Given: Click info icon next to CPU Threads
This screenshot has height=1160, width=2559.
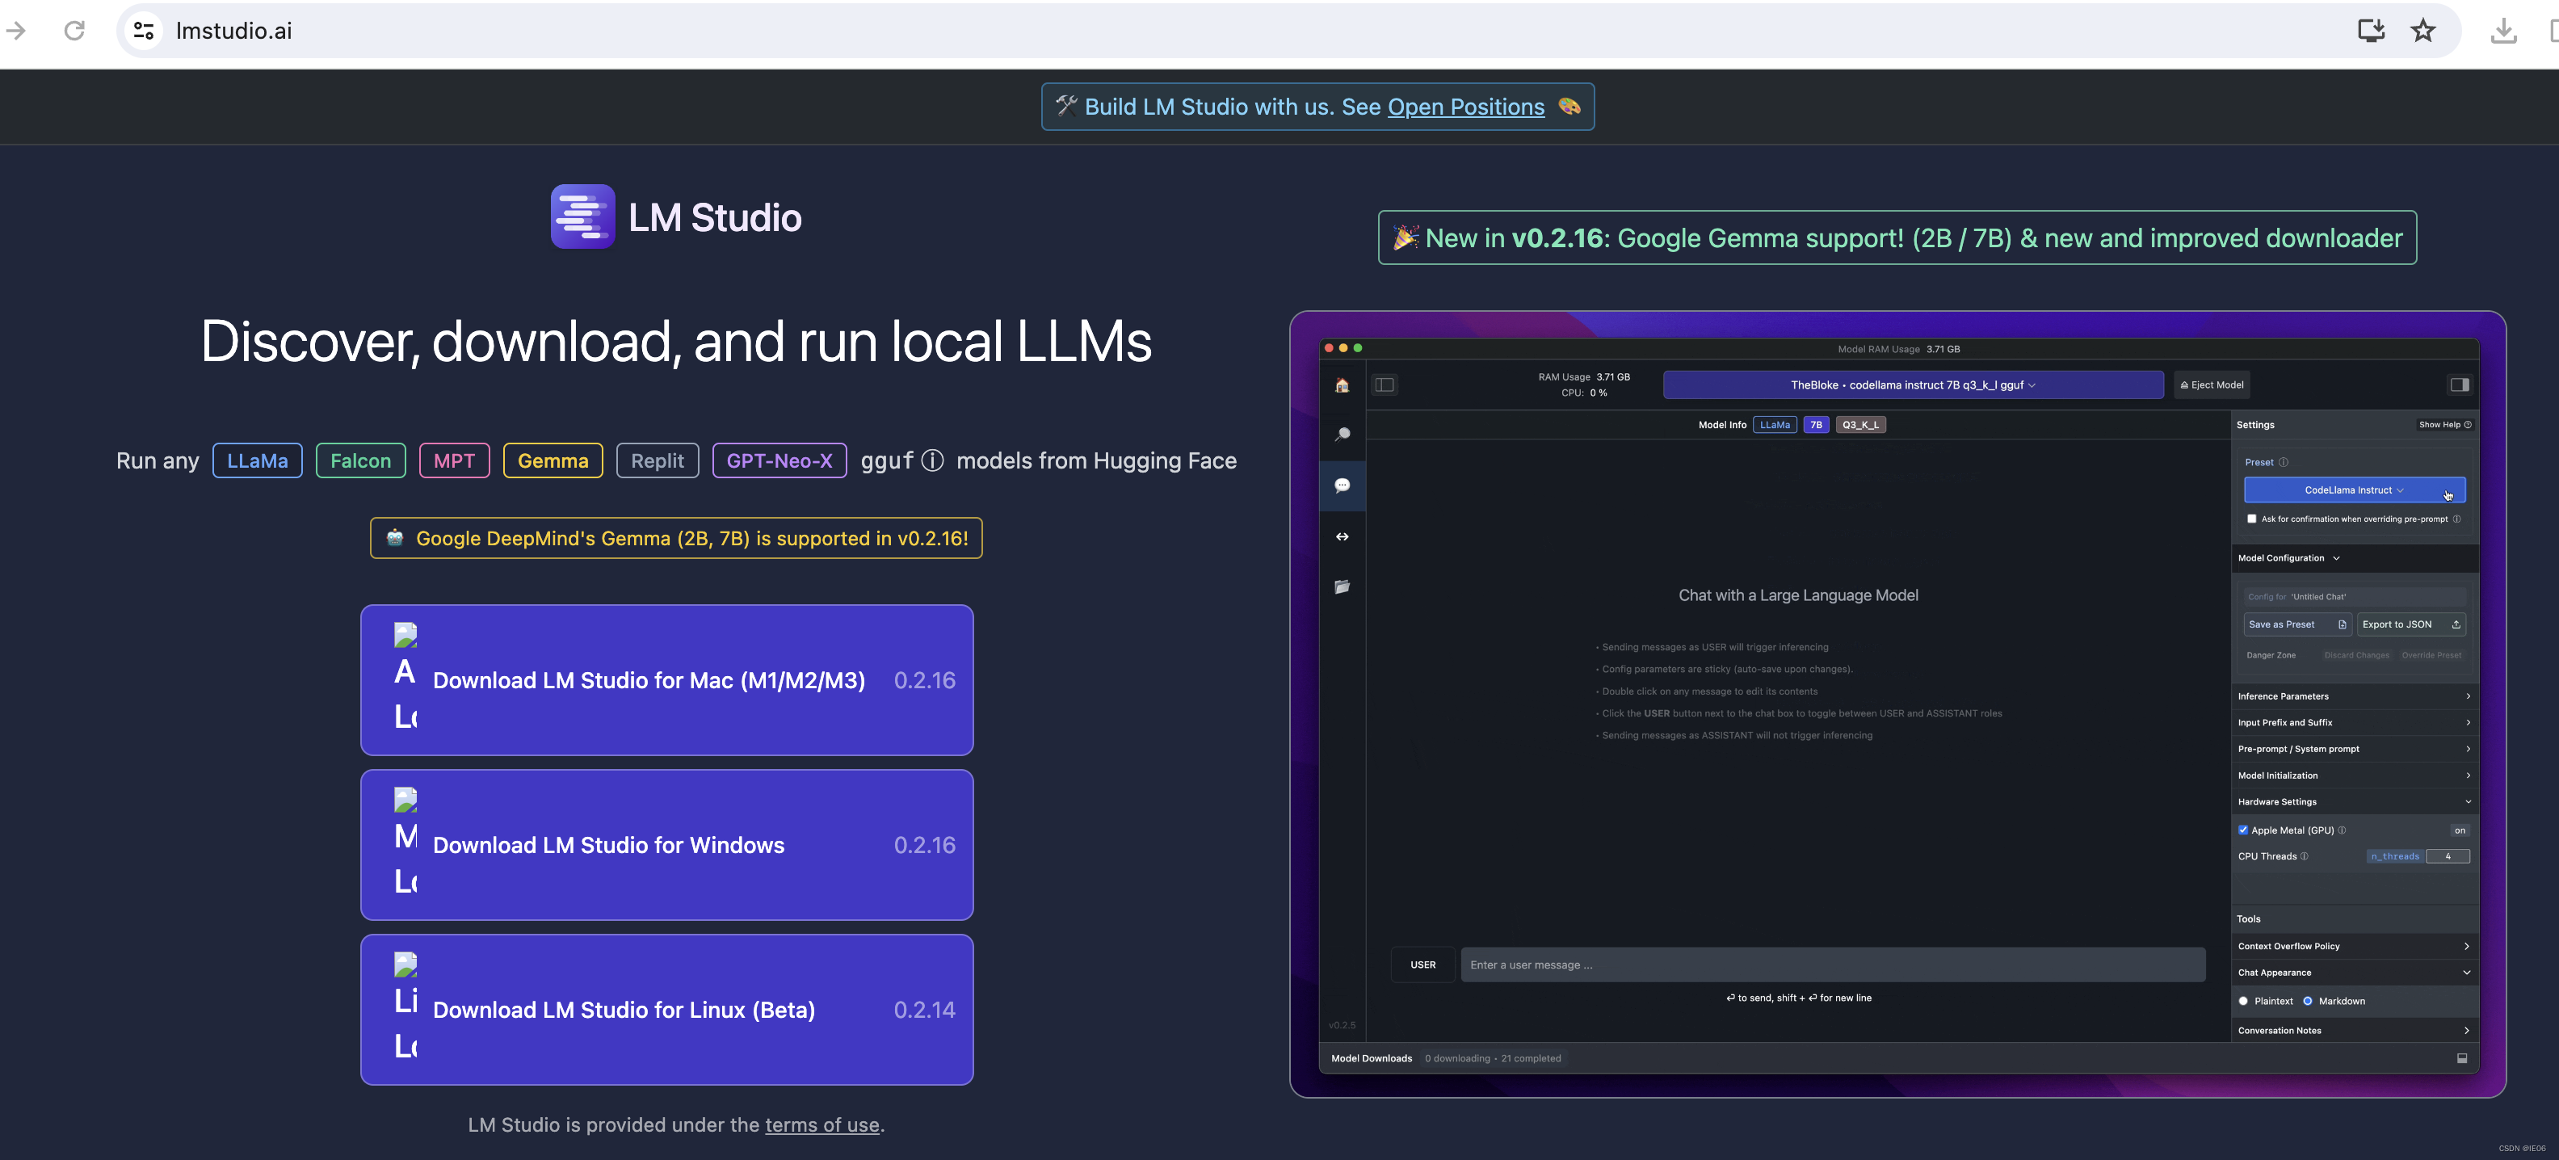Looking at the screenshot, I should pyautogui.click(x=2304, y=856).
